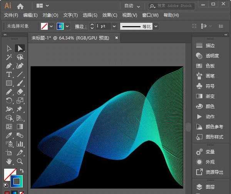Select the Pen tool
231x194 pixels.
(x=9, y=66)
